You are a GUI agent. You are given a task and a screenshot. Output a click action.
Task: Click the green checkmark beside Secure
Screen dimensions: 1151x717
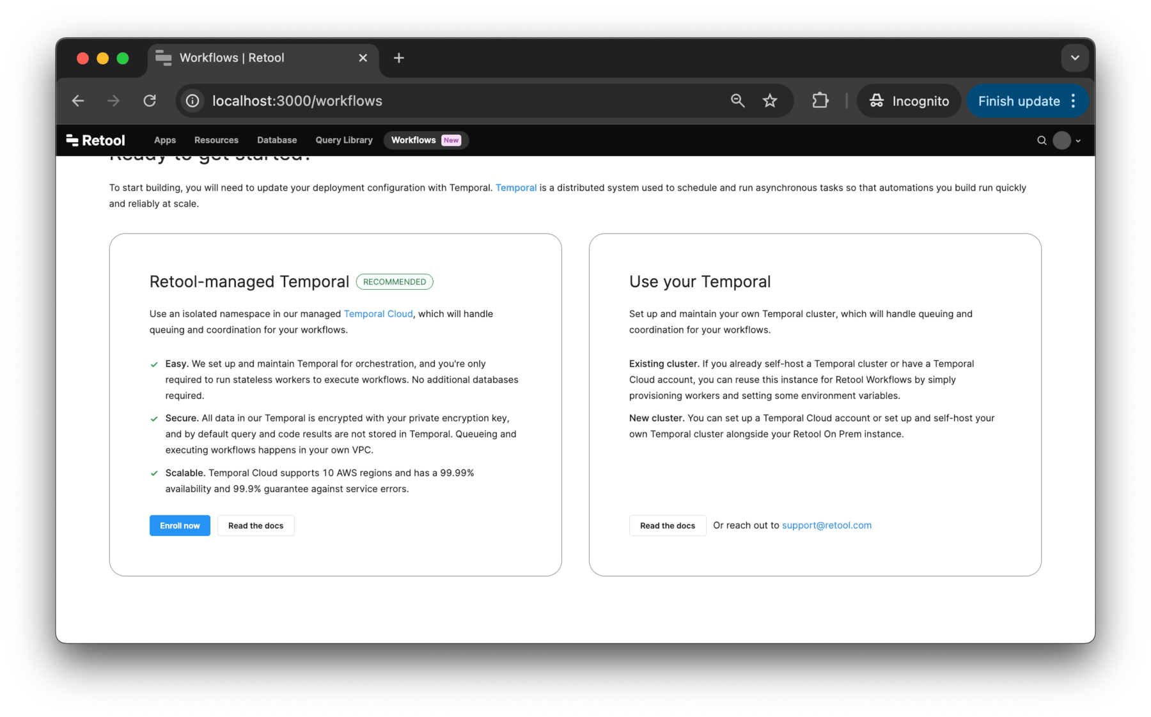tap(154, 419)
